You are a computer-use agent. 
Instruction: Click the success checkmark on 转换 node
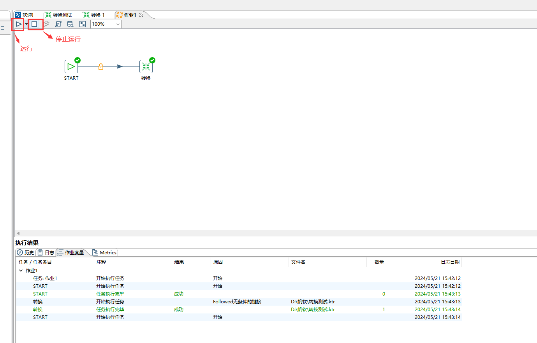152,60
